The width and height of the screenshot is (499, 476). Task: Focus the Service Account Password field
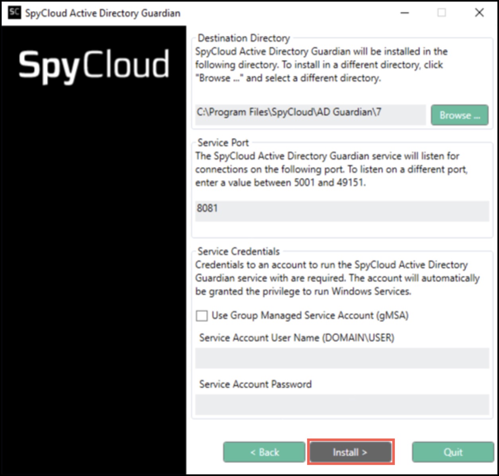pos(342,405)
